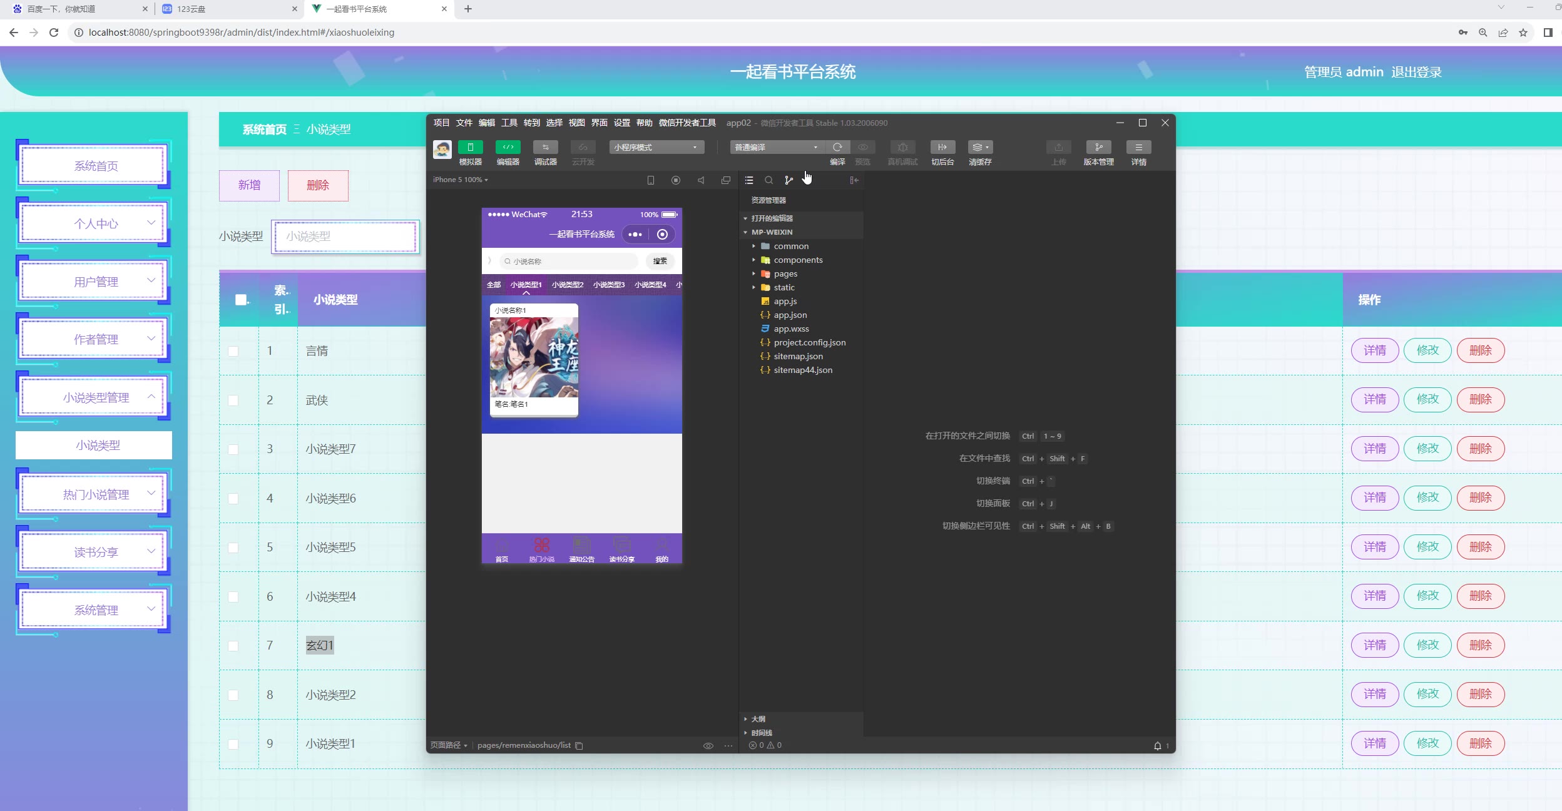Click the switch to background (切后台) icon
Screen dimensions: 1562x811
tap(942, 147)
